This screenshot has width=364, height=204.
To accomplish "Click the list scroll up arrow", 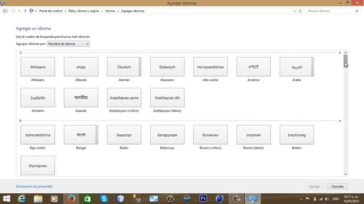I will [x=345, y=53].
